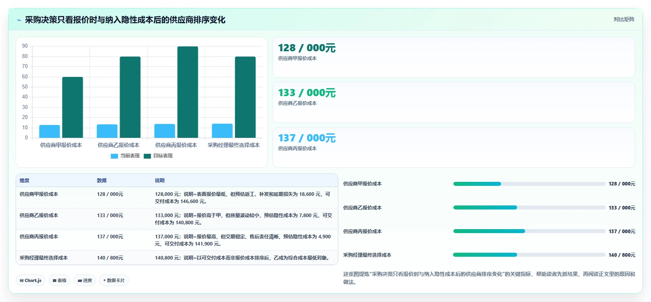The width and height of the screenshot is (651, 302).
Task: Click the 140 / 800元 progress value
Action: (x=622, y=255)
